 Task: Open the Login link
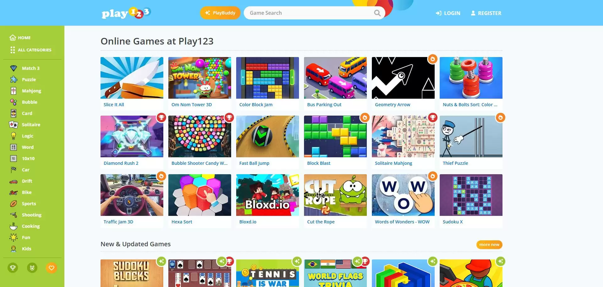(x=448, y=13)
